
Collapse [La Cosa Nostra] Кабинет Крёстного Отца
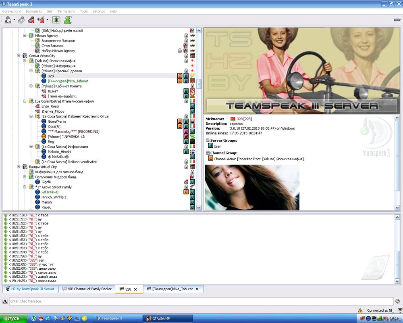tap(31, 116)
